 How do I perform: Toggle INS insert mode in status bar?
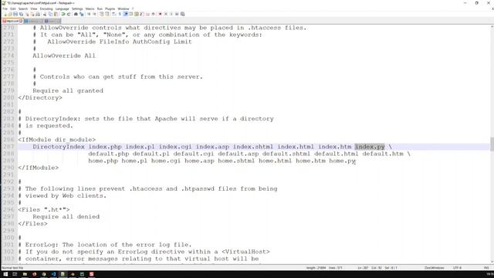(486, 268)
